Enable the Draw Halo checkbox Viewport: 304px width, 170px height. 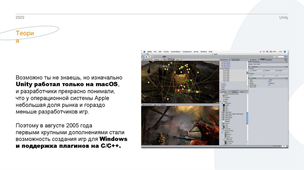pyautogui.click(x=269, y=87)
